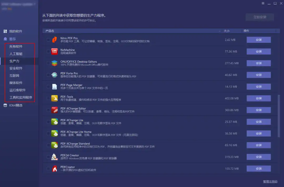This screenshot has width=284, height=187.
Task: Tick the NoMachine checkbox
Action: 48,51
